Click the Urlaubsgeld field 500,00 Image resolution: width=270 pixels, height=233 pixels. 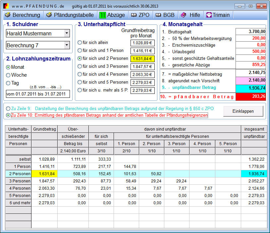[250, 51]
